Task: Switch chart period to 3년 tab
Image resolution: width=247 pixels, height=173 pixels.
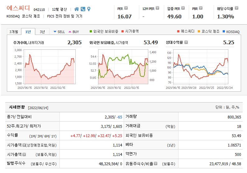Action: (x=42, y=32)
